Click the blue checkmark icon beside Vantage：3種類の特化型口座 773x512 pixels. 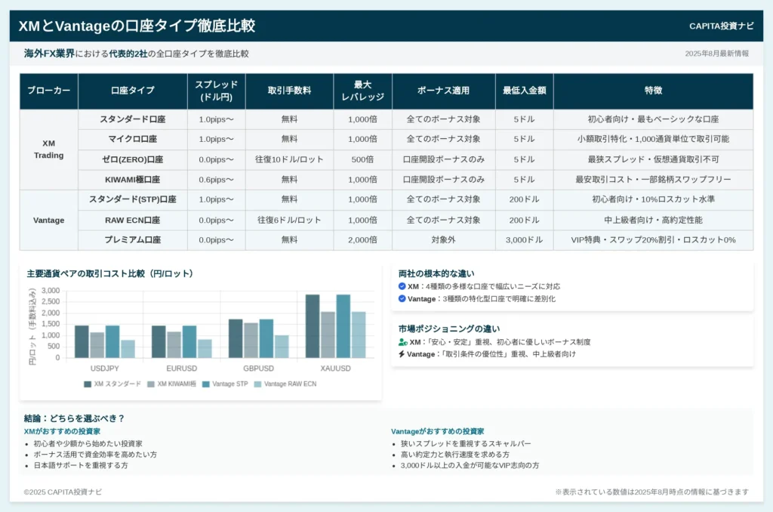[x=402, y=298]
